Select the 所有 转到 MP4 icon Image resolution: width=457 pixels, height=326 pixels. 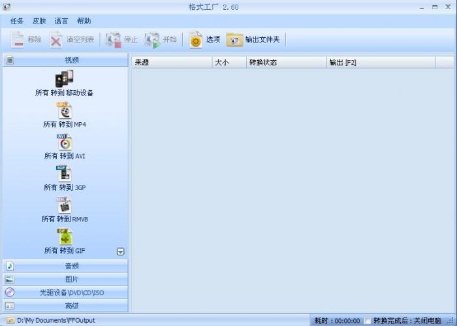(65, 110)
